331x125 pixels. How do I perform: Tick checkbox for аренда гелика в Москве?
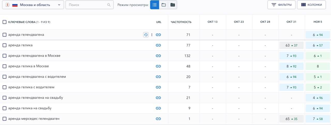[4, 66]
